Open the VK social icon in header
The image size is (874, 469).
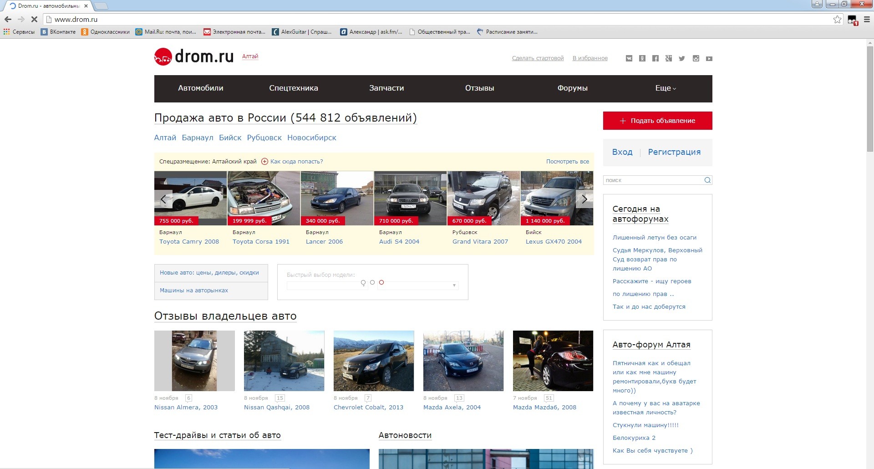pos(629,58)
